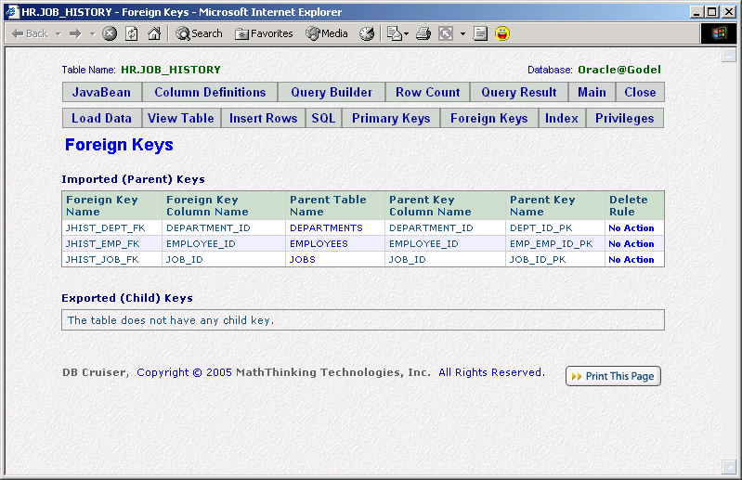The image size is (742, 480).
Task: Open the JOBS parent table link
Action: [x=303, y=260]
